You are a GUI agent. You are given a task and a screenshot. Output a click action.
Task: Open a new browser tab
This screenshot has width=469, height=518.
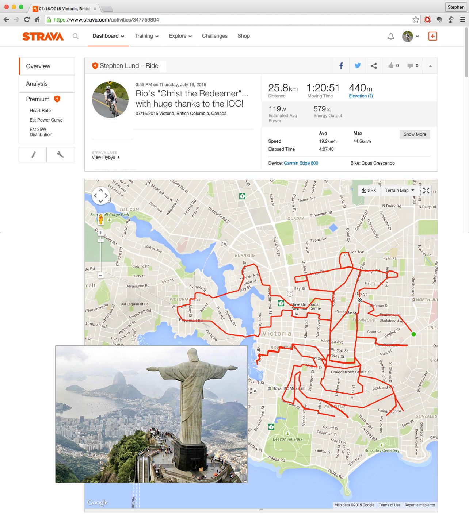pos(107,9)
